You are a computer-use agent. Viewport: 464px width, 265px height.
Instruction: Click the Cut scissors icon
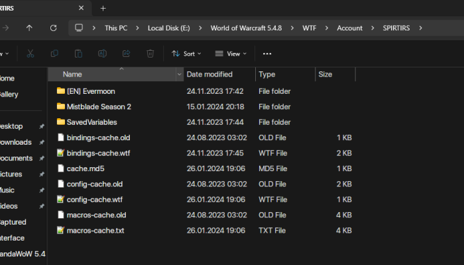[x=30, y=54]
